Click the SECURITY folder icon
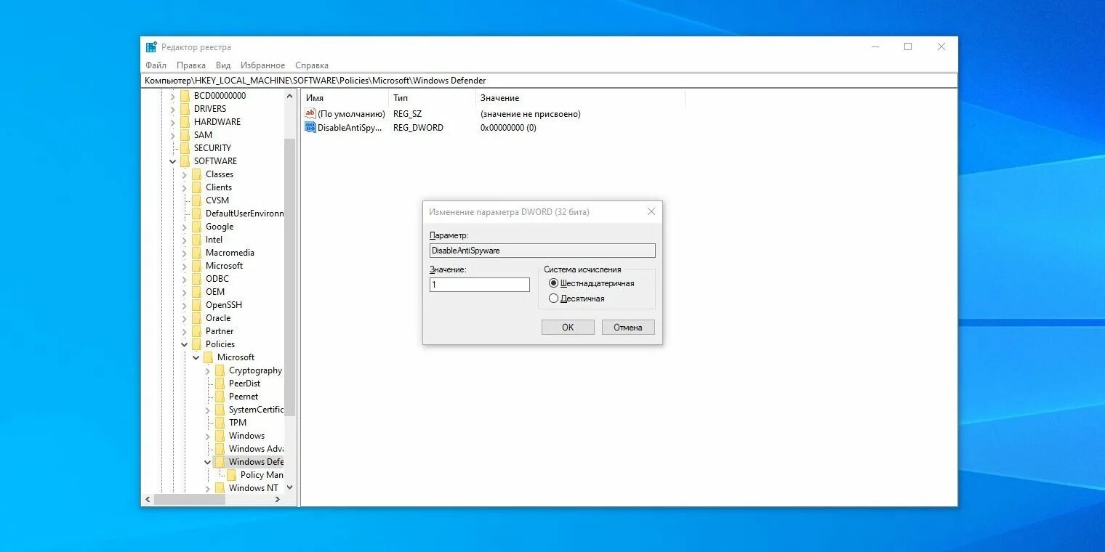The image size is (1105, 552). (x=185, y=148)
